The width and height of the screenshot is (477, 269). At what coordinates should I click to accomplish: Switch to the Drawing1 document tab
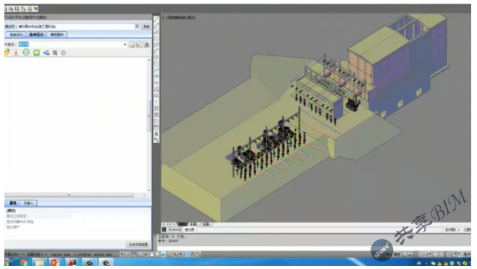click(x=174, y=230)
